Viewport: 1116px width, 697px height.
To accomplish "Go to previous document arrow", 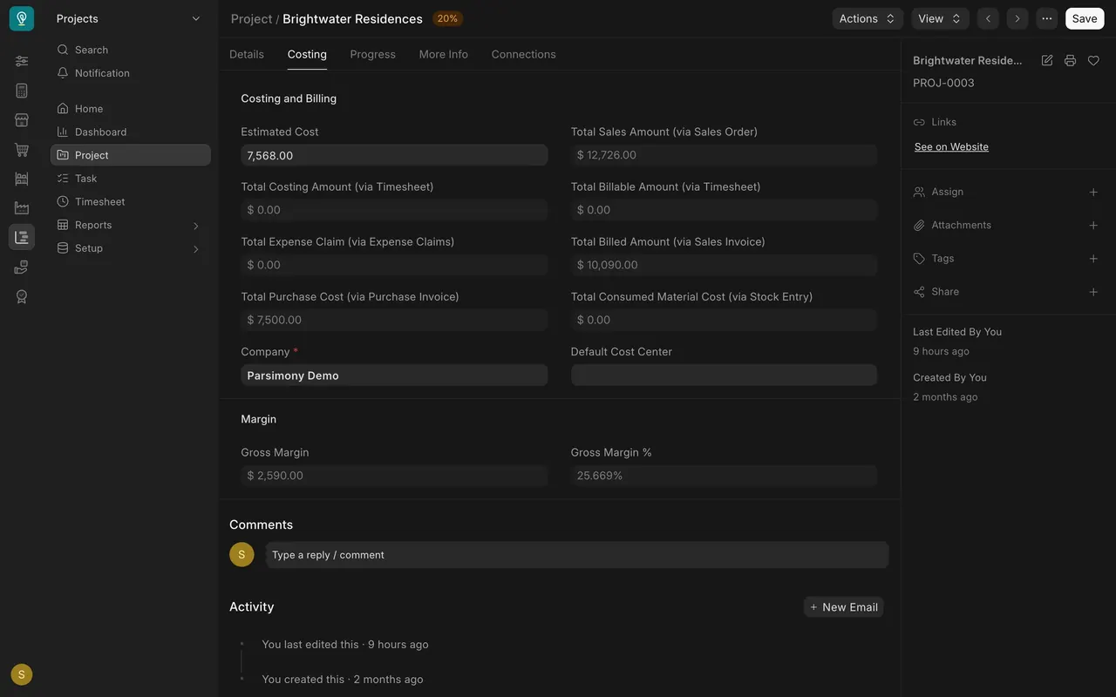I will (x=988, y=18).
